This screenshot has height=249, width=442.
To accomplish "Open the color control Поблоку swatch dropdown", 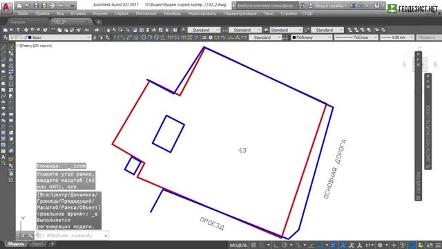I will click(311, 37).
